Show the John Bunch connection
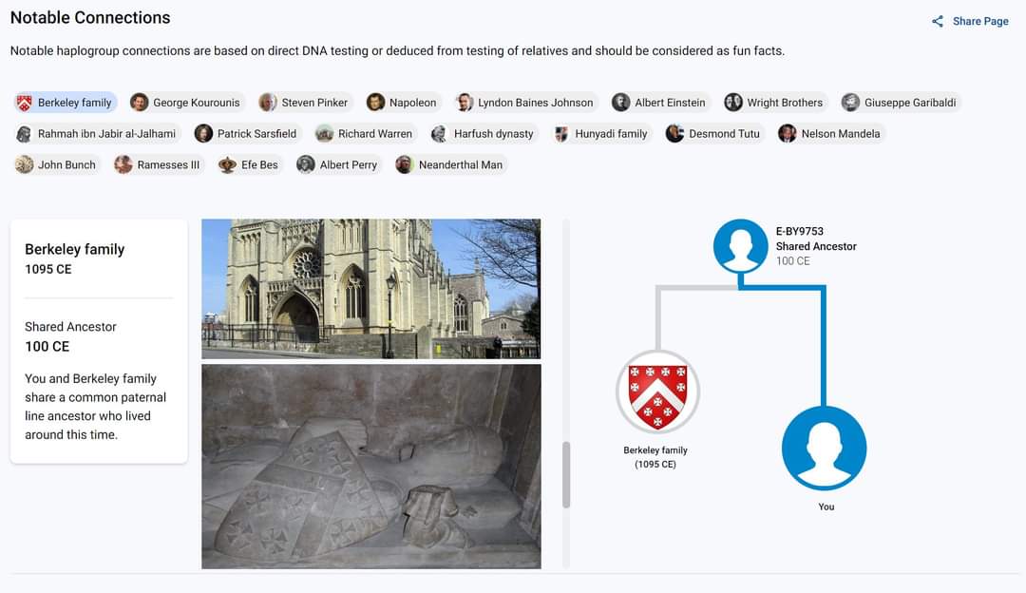This screenshot has width=1026, height=593. [x=57, y=165]
